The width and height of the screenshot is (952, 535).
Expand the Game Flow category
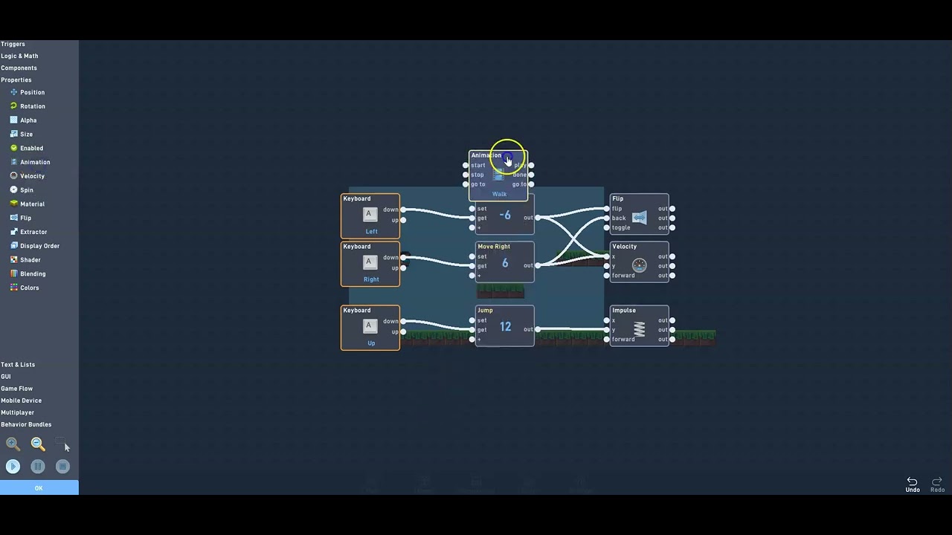click(x=16, y=389)
